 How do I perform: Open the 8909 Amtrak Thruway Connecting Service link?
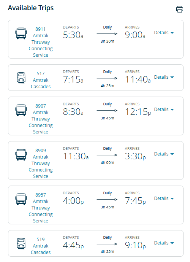click(41, 163)
